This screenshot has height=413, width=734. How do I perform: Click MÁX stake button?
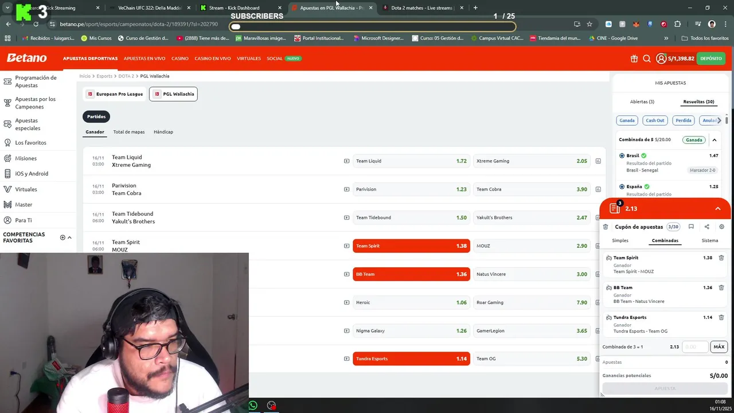(719, 347)
